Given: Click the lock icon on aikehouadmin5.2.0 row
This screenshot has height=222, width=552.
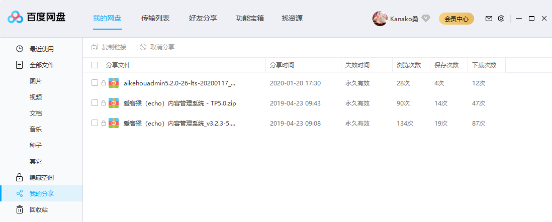Looking at the screenshot, I should pos(104,83).
